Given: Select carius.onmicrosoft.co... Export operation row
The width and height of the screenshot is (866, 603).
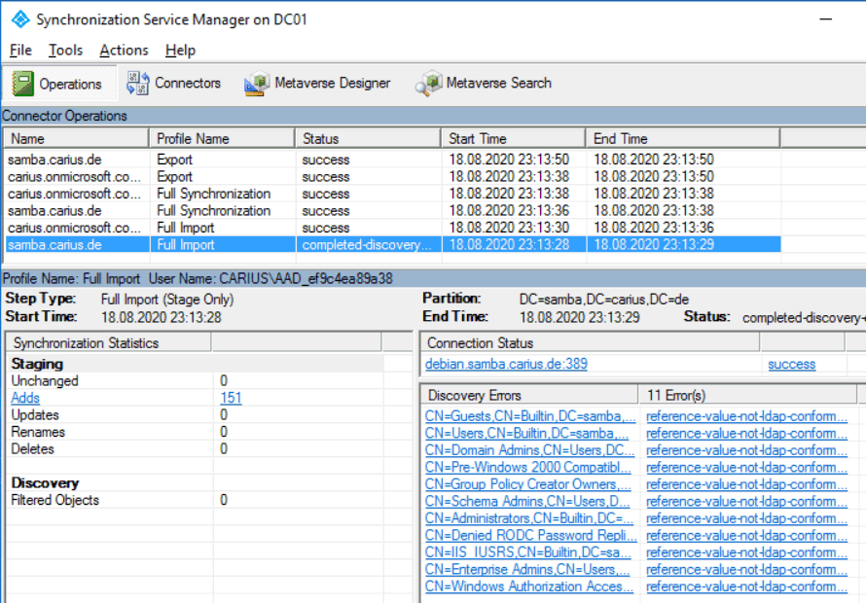Looking at the screenshot, I should coord(393,177).
